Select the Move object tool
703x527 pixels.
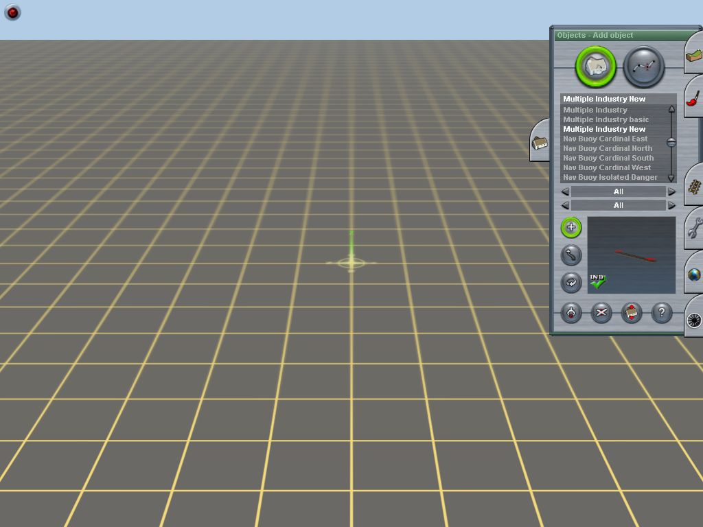(x=571, y=255)
